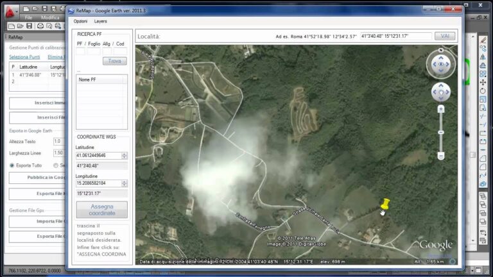Click Offset tool in AutoCAD modify toolbar
The height and width of the screenshot is (277, 493).
483,65
